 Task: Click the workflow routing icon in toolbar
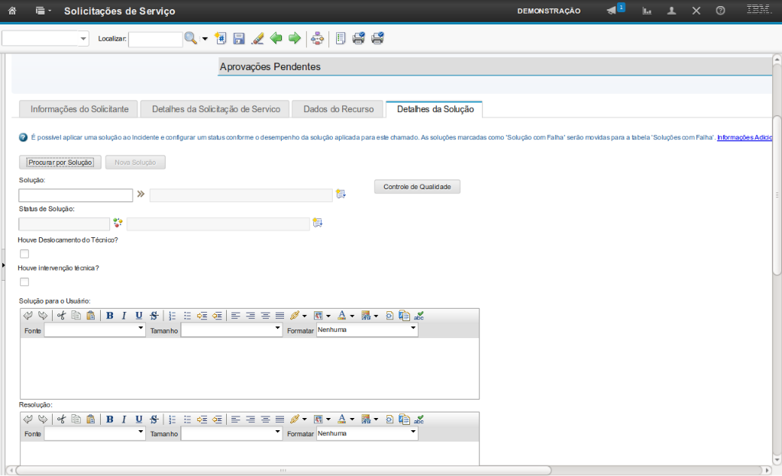(318, 39)
